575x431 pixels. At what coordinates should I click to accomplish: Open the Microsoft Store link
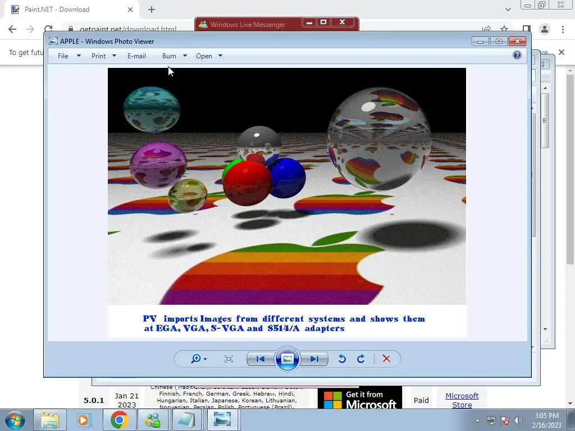coord(462,400)
